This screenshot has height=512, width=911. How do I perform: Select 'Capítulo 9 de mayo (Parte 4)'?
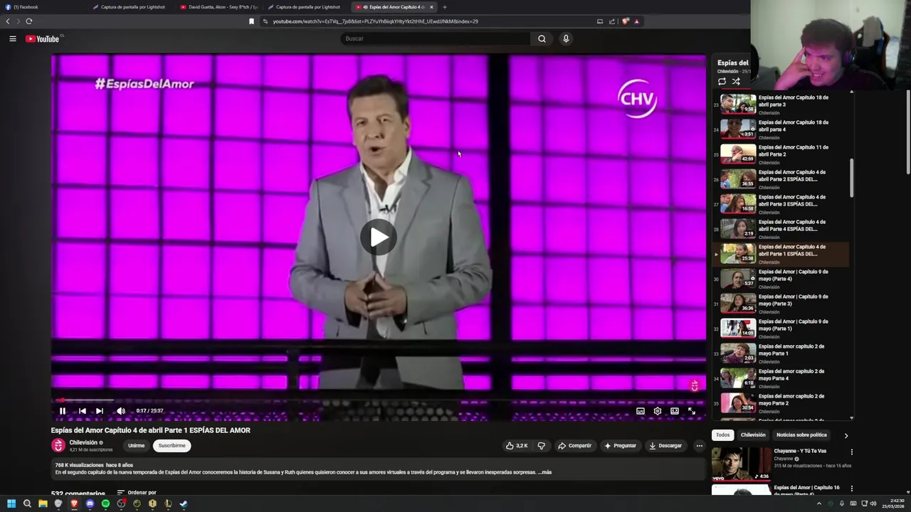pos(781,279)
